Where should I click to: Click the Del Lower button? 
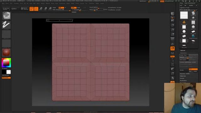pos(184,60)
